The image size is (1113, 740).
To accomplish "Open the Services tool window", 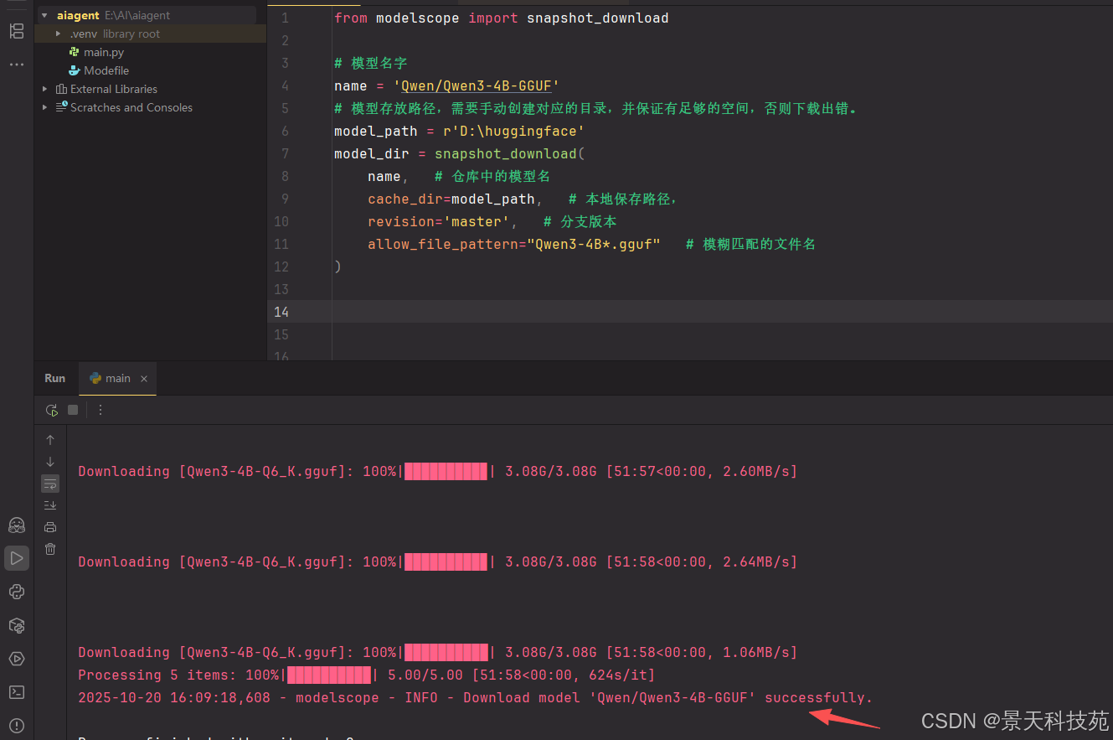I will pyautogui.click(x=17, y=659).
